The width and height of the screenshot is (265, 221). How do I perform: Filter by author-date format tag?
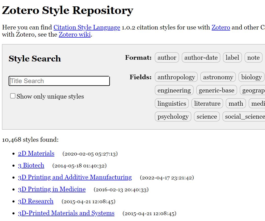(x=201, y=58)
